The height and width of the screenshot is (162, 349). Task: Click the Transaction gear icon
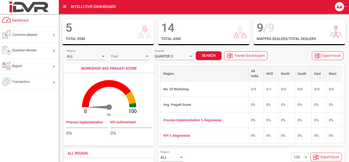coord(6,82)
